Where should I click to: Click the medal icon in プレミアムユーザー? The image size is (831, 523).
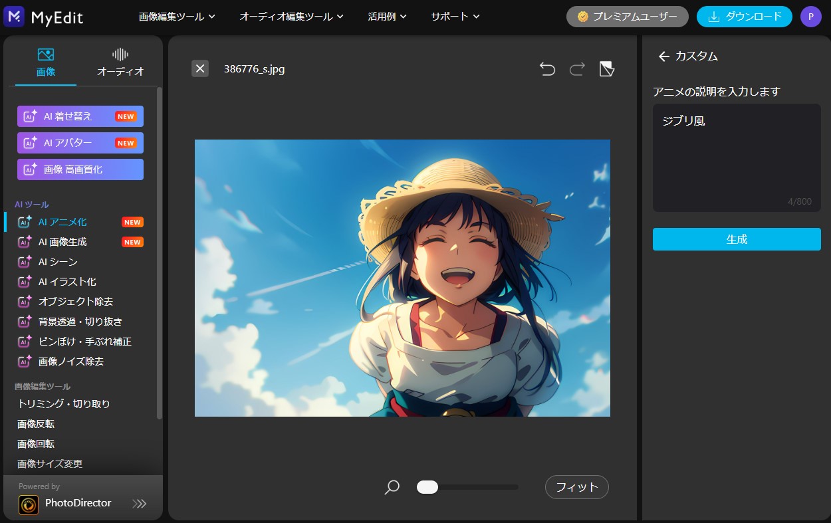click(583, 17)
